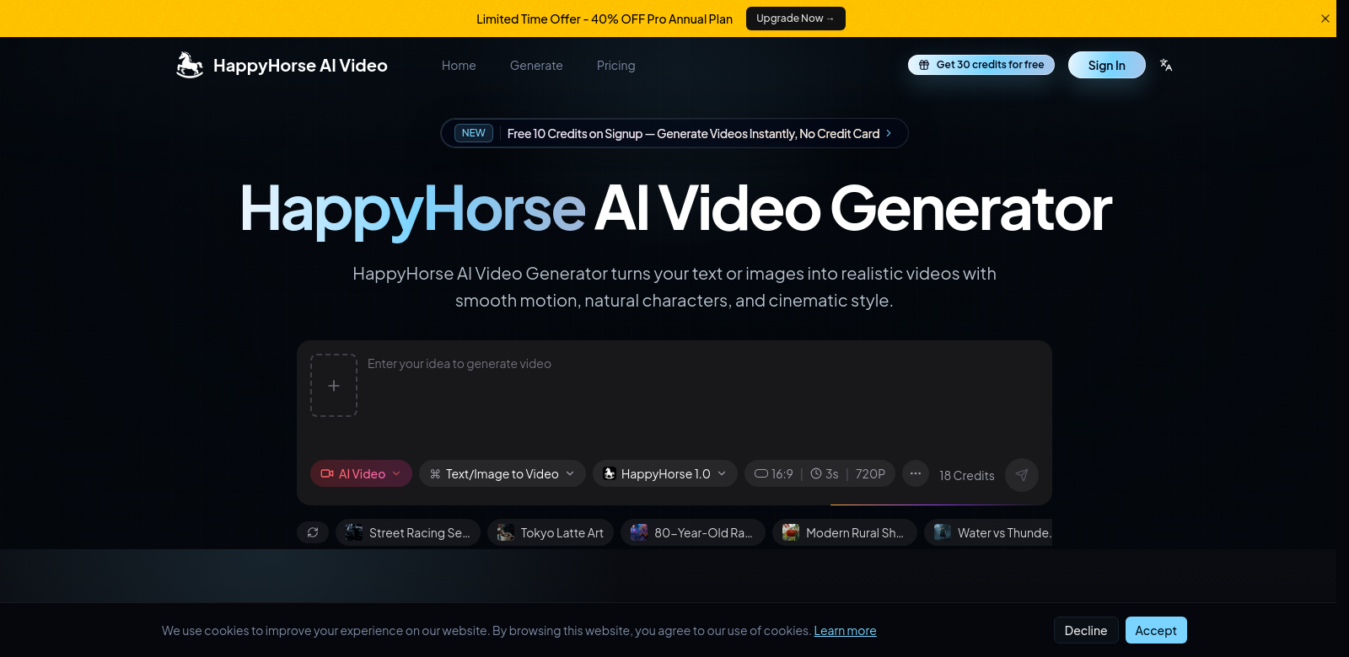
Task: Accept the cookies notice
Action: coord(1156,630)
